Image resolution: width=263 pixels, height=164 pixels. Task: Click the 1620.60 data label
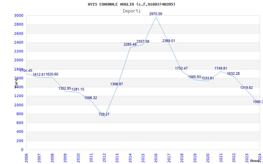[52, 74]
